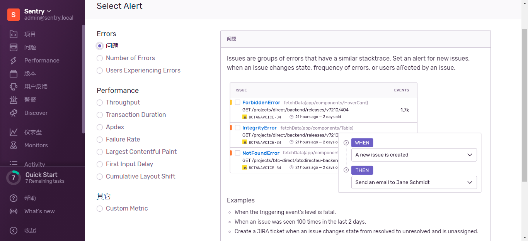Click the Projects (项目) sidebar icon
Viewport: 528px width, 241px height.
pyautogui.click(x=14, y=34)
